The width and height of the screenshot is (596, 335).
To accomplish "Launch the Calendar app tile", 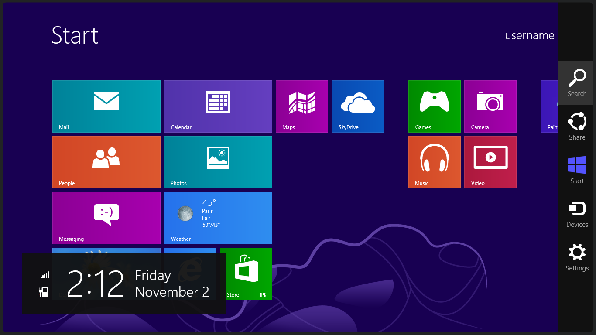I will 218,106.
